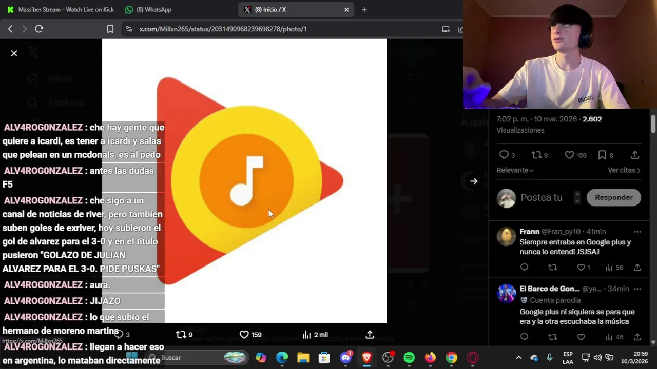Open site settings icon beside the URL
This screenshot has height=369, width=657.
(129, 29)
